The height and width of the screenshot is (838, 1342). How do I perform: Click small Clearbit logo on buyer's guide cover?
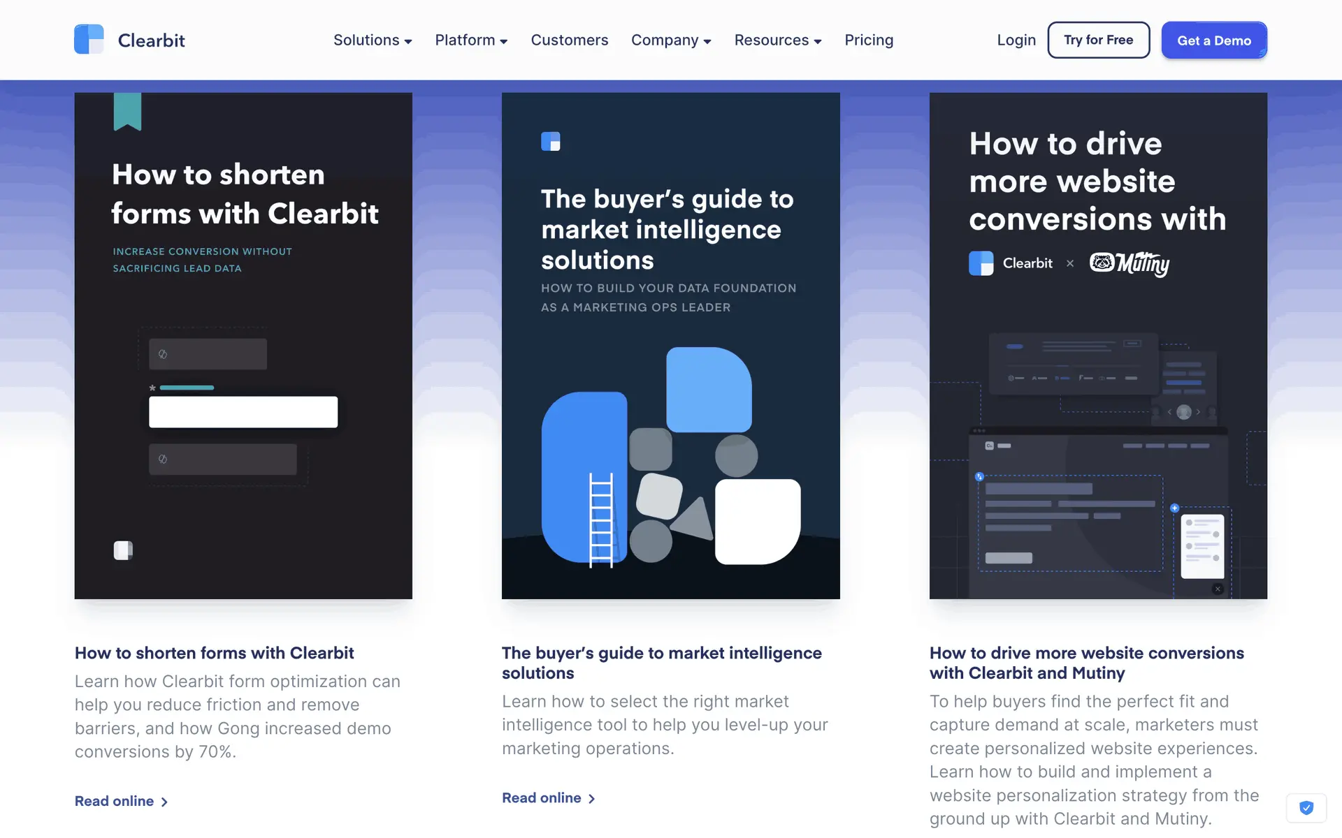[x=551, y=142]
